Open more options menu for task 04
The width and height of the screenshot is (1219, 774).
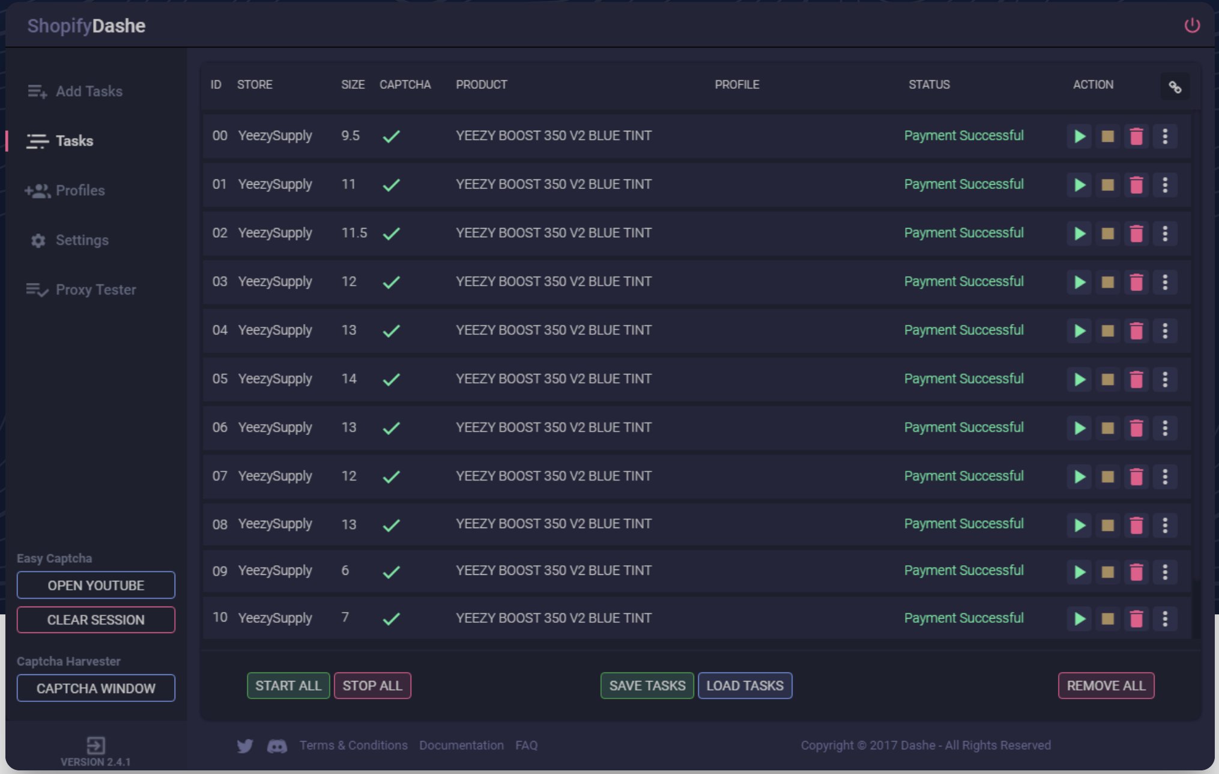point(1165,331)
